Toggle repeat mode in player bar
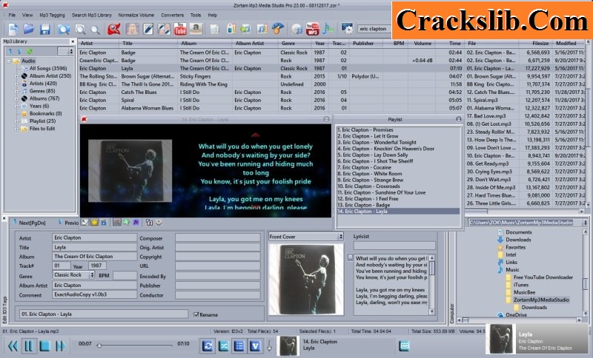Image resolution: width=593 pixels, height=358 pixels. pos(208,345)
